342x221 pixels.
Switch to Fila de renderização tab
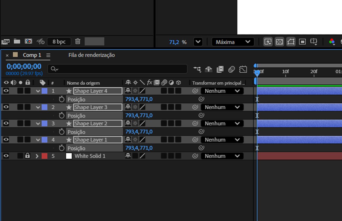92,55
